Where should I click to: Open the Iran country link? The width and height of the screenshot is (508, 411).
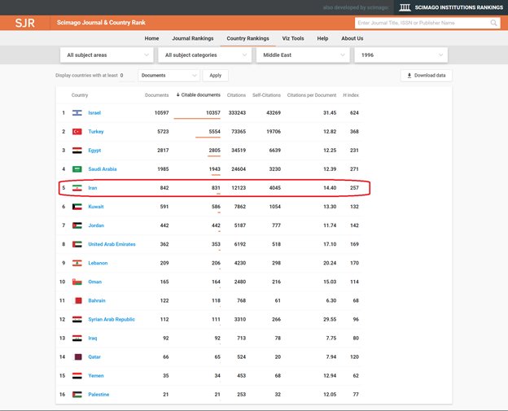point(94,188)
